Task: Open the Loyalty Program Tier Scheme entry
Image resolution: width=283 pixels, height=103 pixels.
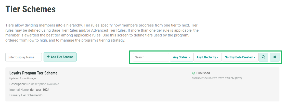Action: 33,73
